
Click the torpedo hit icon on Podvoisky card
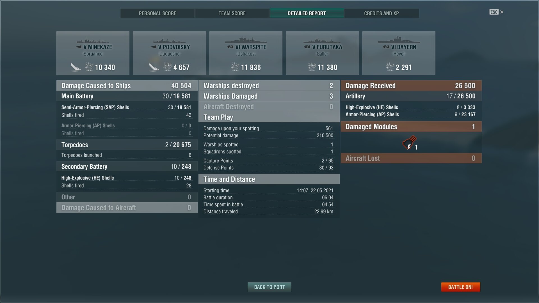[x=154, y=67]
